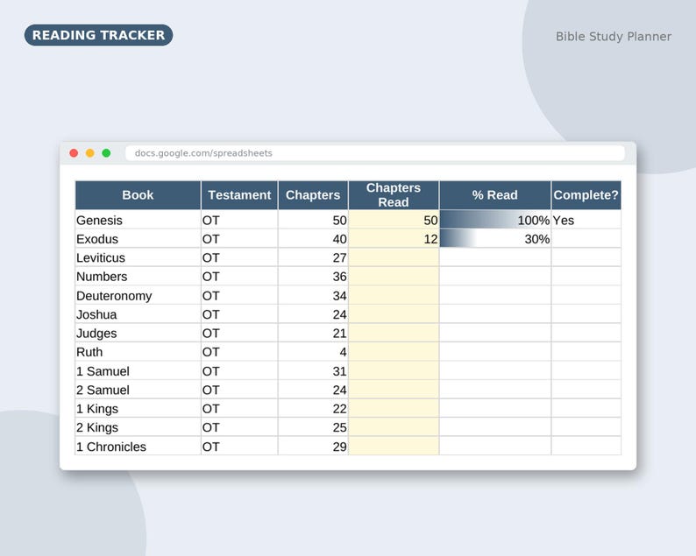Click the empty Chapters Read cell for Ruth
The width and height of the screenshot is (696, 556).
pos(394,352)
